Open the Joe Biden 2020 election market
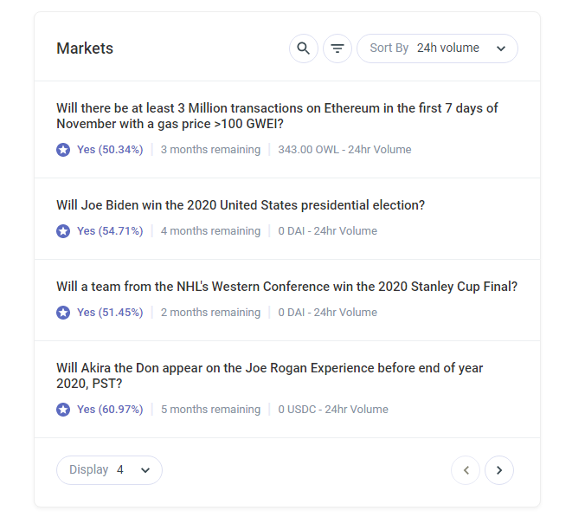572x530 pixels. pos(241,205)
